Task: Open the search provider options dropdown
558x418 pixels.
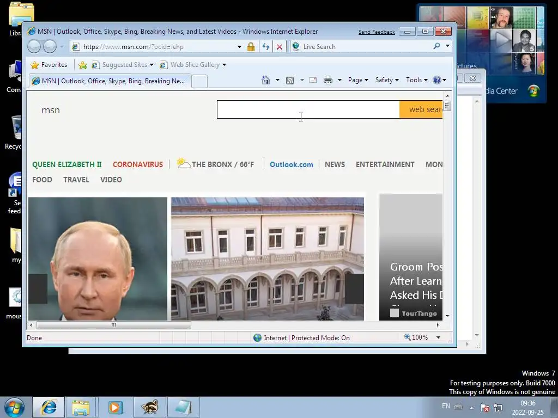Action: click(x=447, y=46)
